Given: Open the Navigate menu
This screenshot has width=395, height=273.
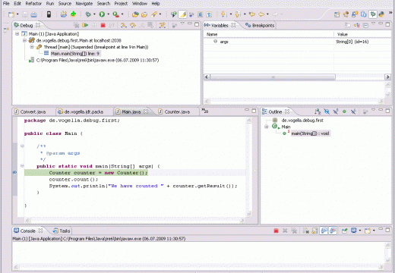Looking at the screenshot, I should (84, 4).
